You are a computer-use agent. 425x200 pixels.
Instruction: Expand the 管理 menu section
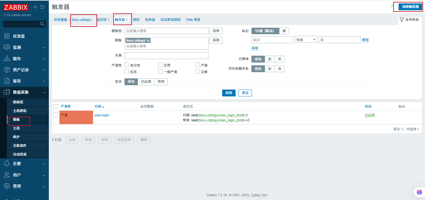coord(44,186)
